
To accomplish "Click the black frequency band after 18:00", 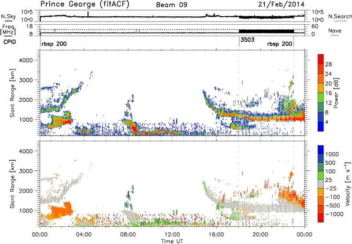I will click(267, 31).
